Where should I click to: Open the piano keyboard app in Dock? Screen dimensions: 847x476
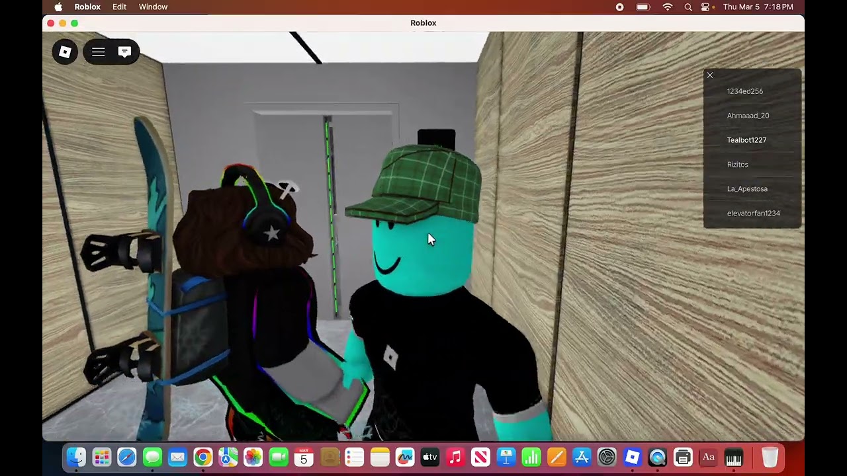[x=734, y=457]
